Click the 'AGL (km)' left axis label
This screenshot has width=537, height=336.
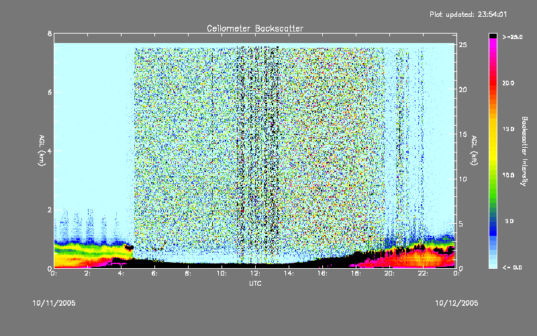coord(42,151)
